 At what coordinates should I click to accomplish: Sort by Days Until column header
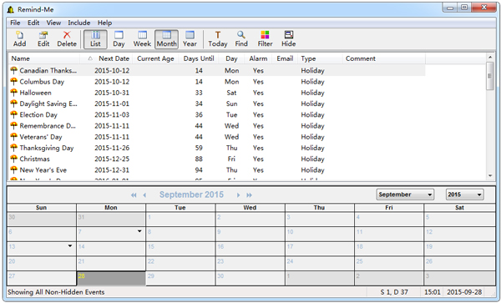pyautogui.click(x=199, y=58)
